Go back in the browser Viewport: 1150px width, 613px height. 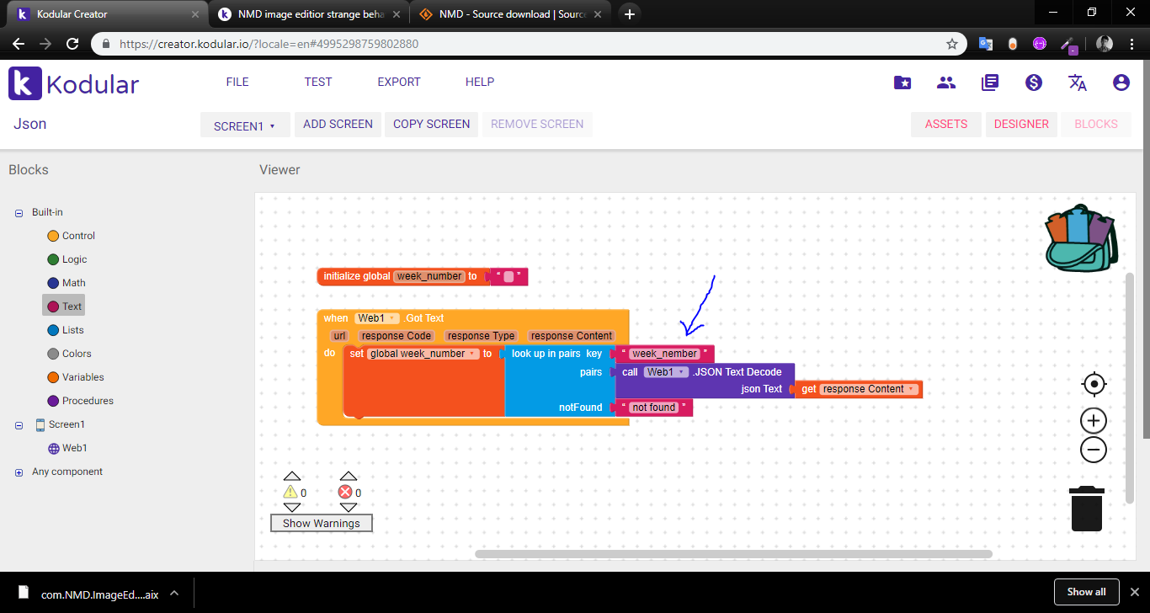point(19,44)
